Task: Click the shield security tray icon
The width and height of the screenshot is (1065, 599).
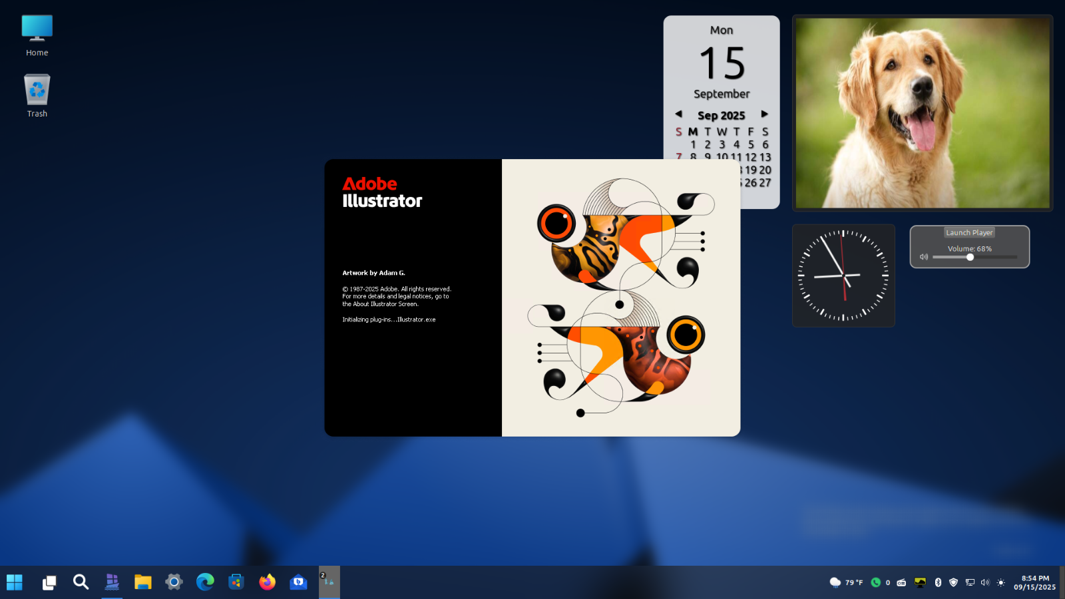Action: point(953,582)
